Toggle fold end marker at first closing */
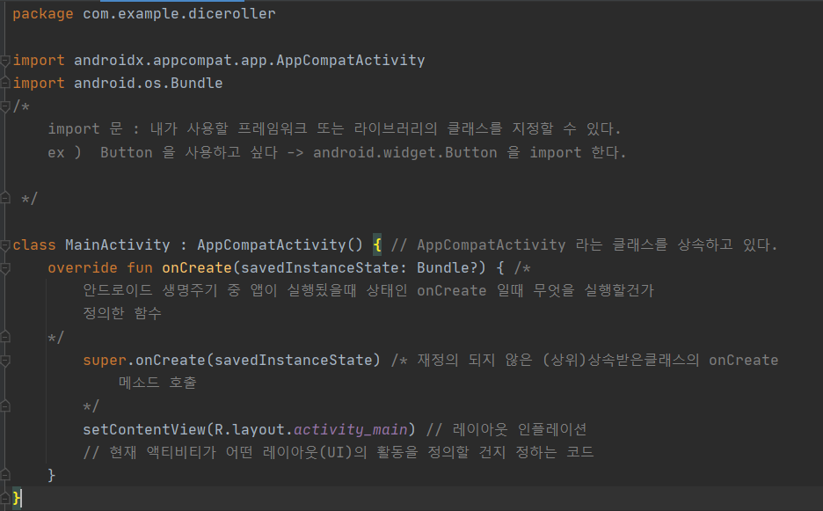The width and height of the screenshot is (823, 511). tap(5, 199)
